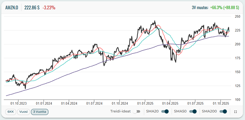Screen dimensions: 245x120
Task: Click the AMZN.O ticker symbol
Action: point(12,8)
